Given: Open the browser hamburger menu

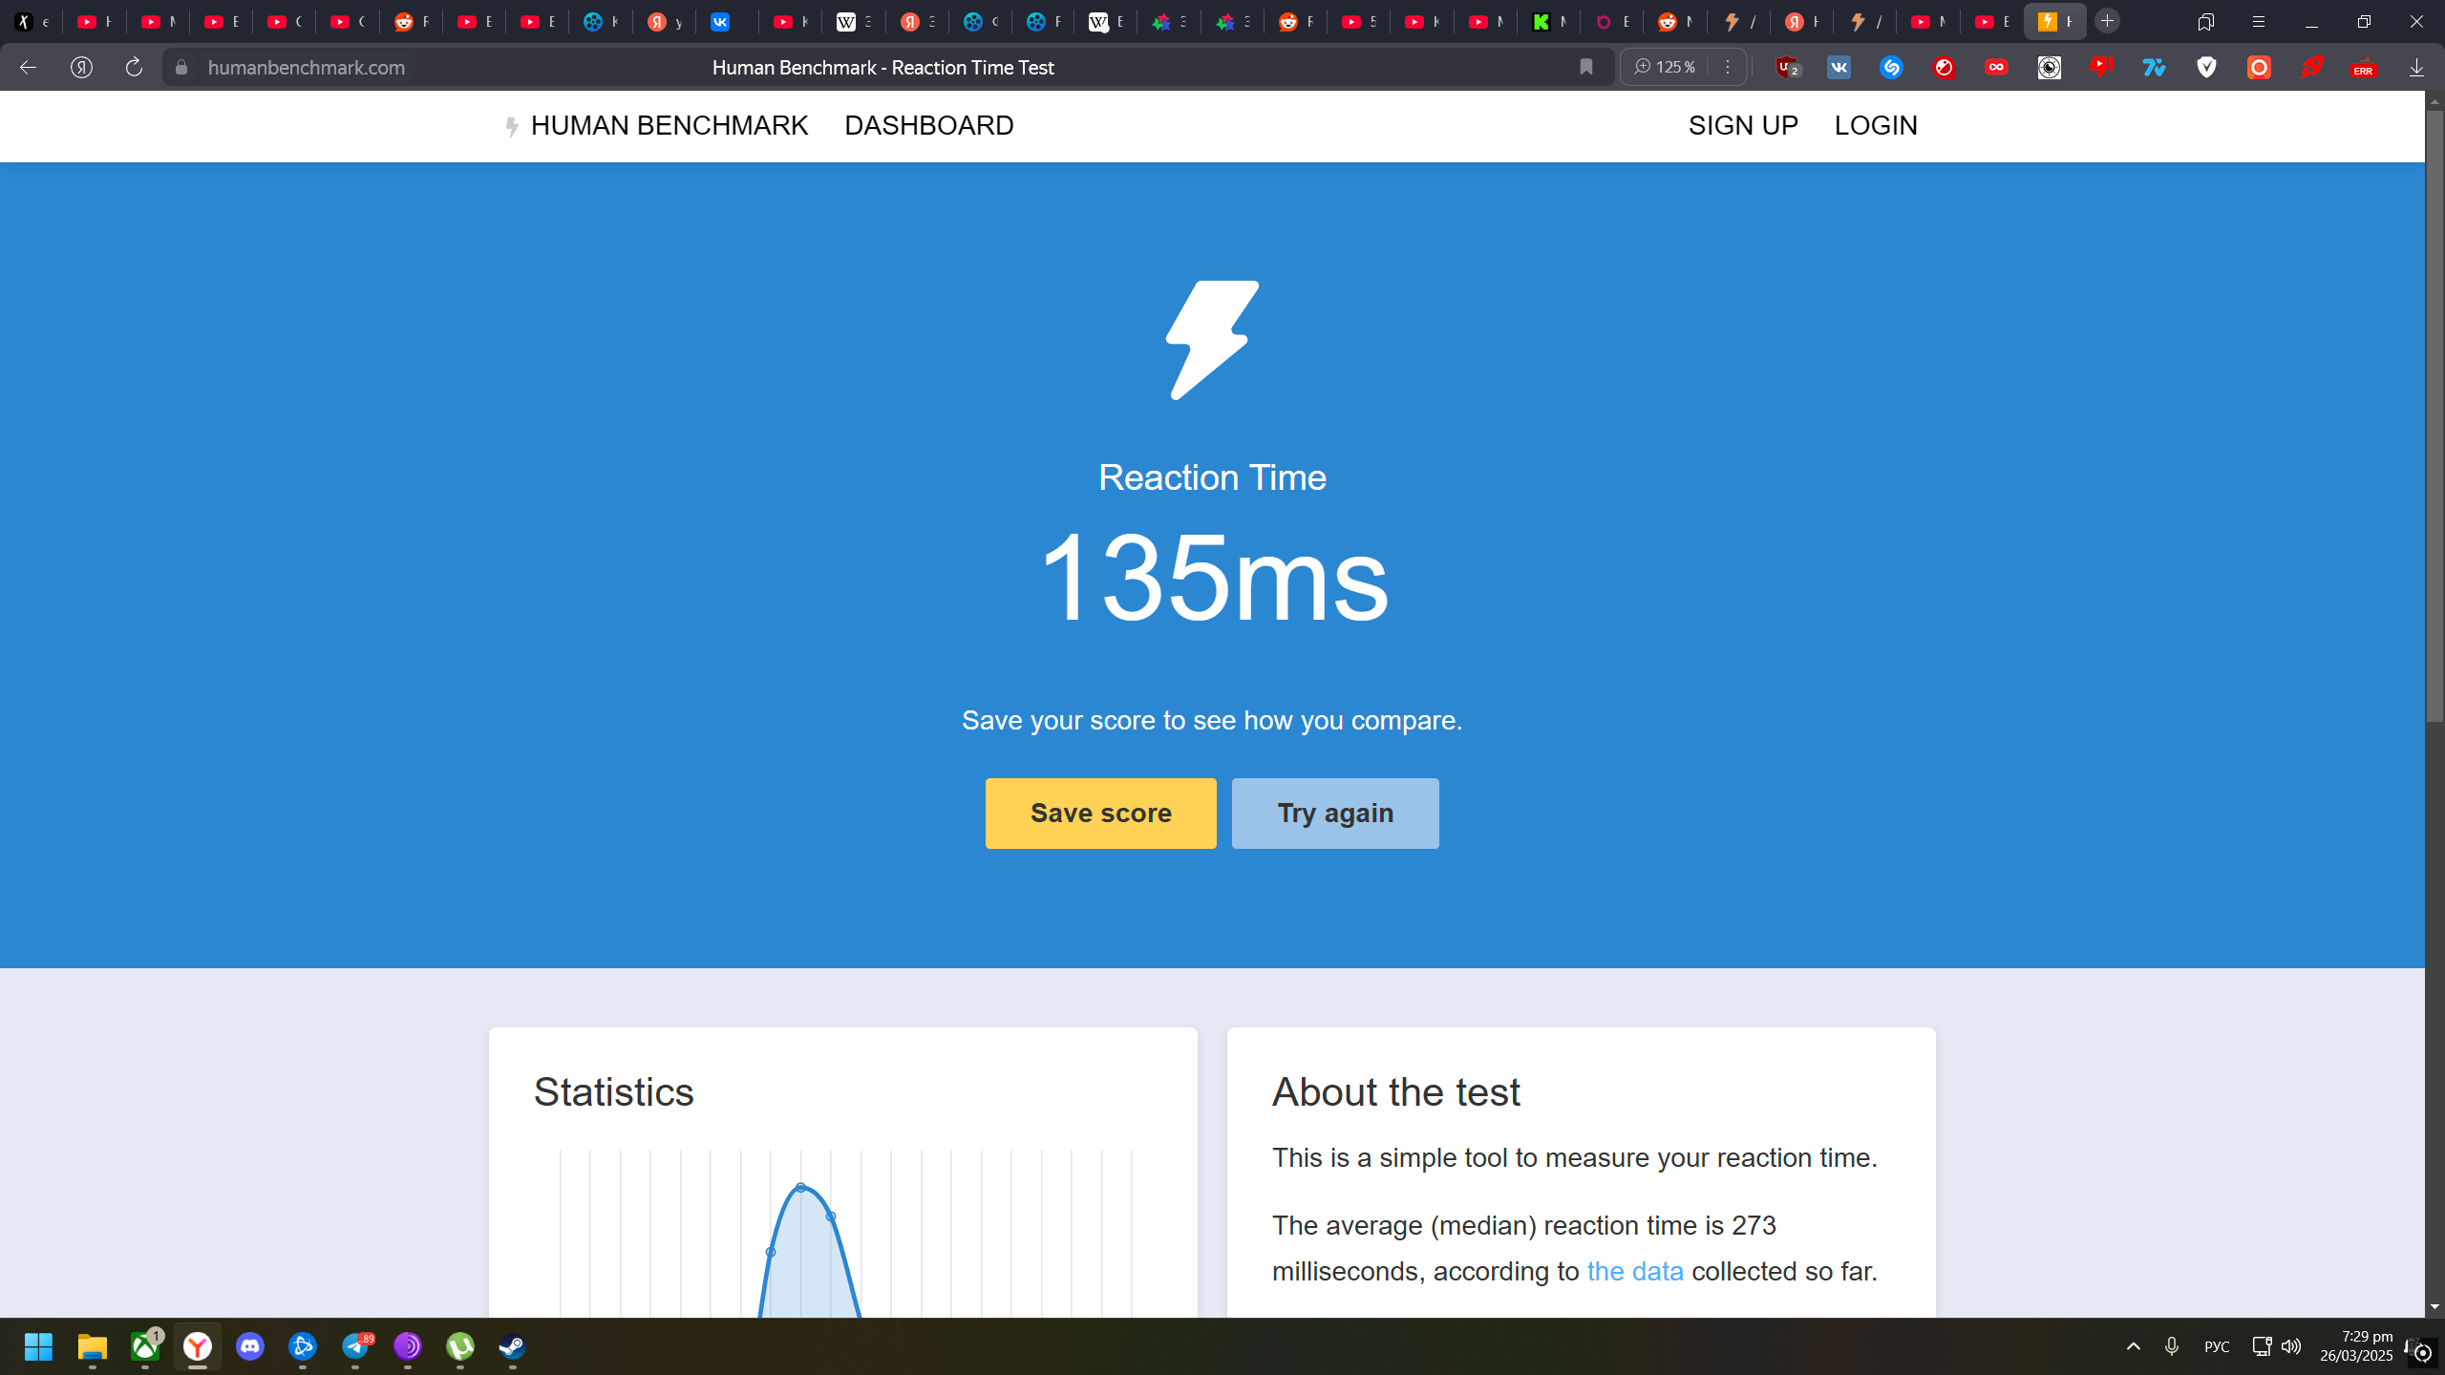Looking at the screenshot, I should [2259, 21].
